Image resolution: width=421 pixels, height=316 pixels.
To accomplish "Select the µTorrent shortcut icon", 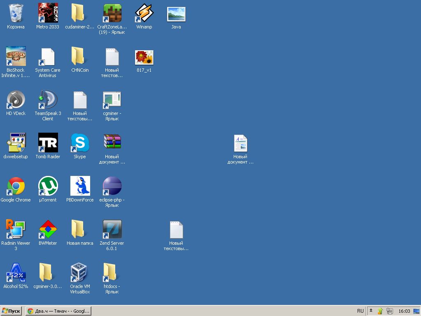I will (x=48, y=186).
